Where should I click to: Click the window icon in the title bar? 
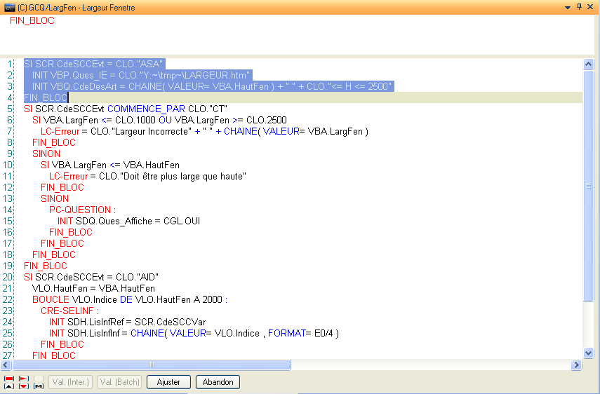pos(8,7)
